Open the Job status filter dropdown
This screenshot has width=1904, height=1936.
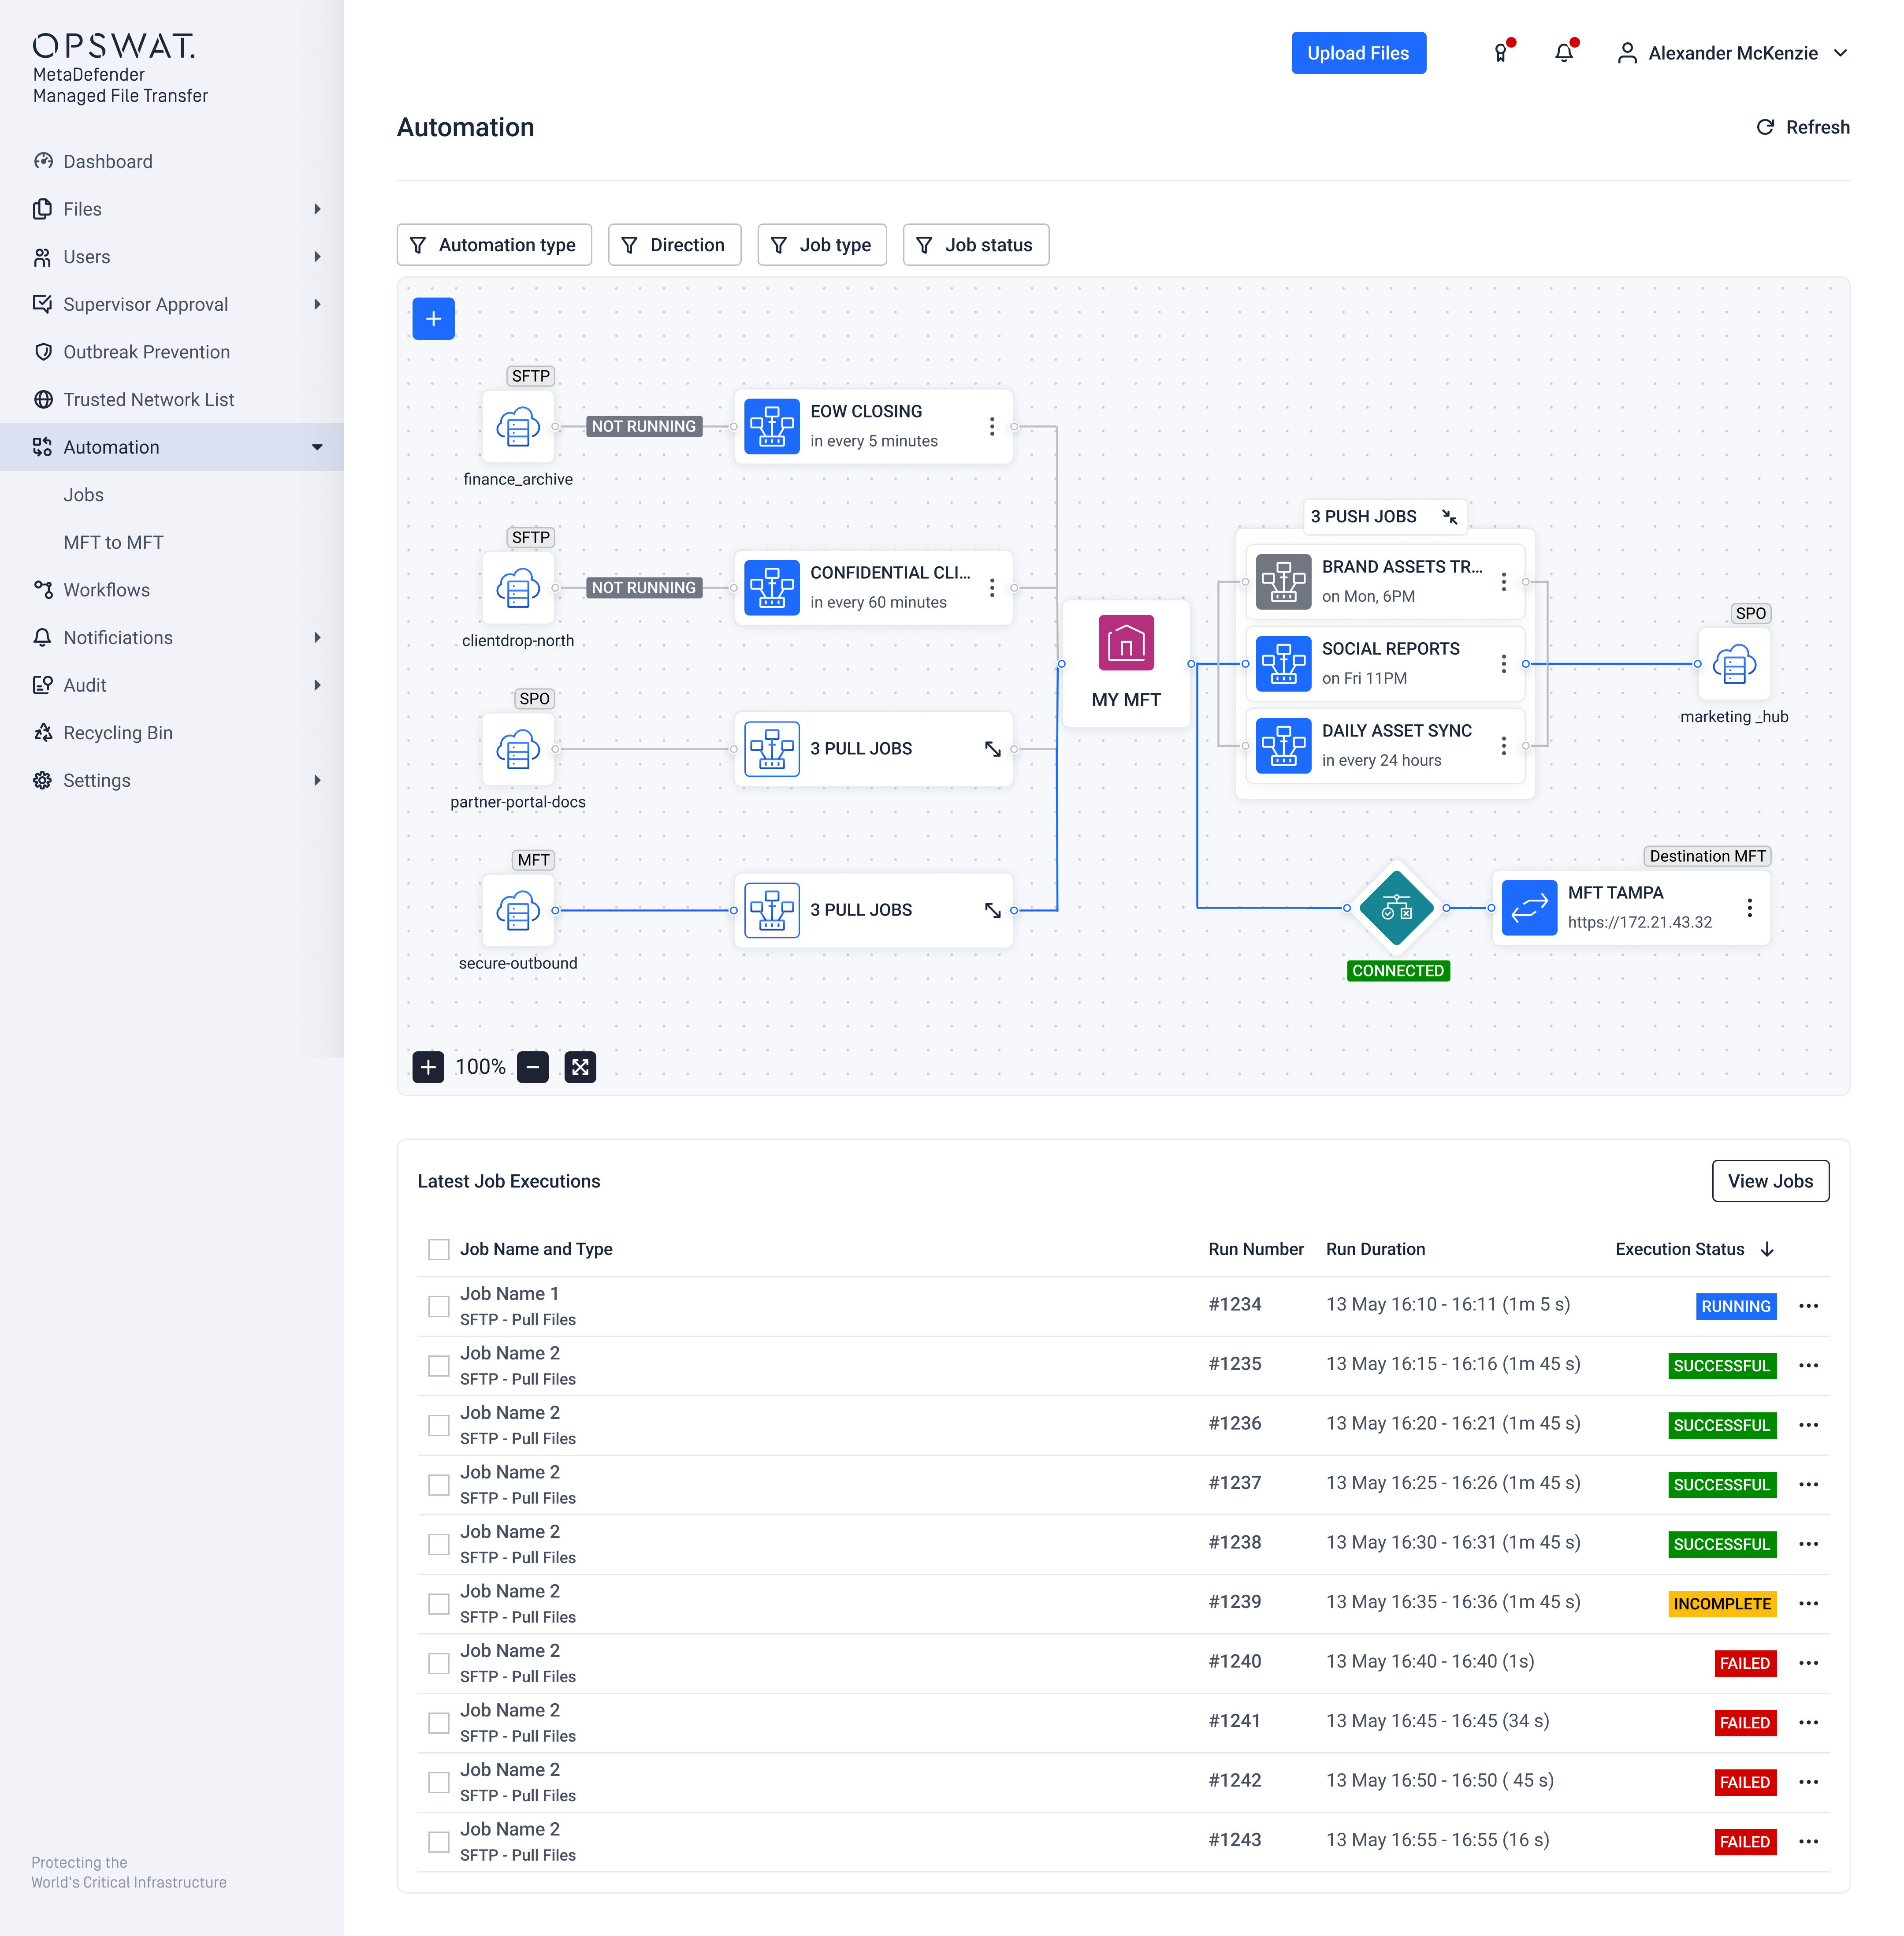click(x=975, y=245)
